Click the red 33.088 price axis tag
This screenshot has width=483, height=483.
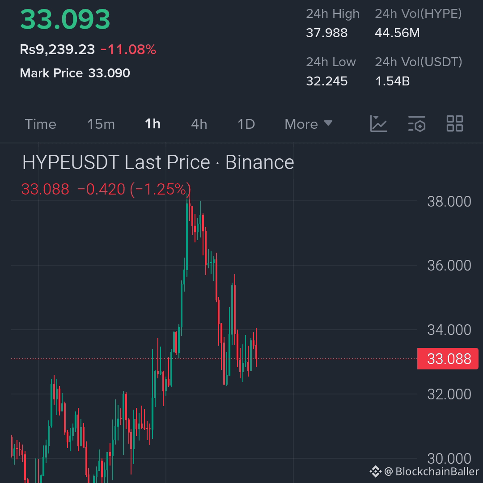coord(448,359)
